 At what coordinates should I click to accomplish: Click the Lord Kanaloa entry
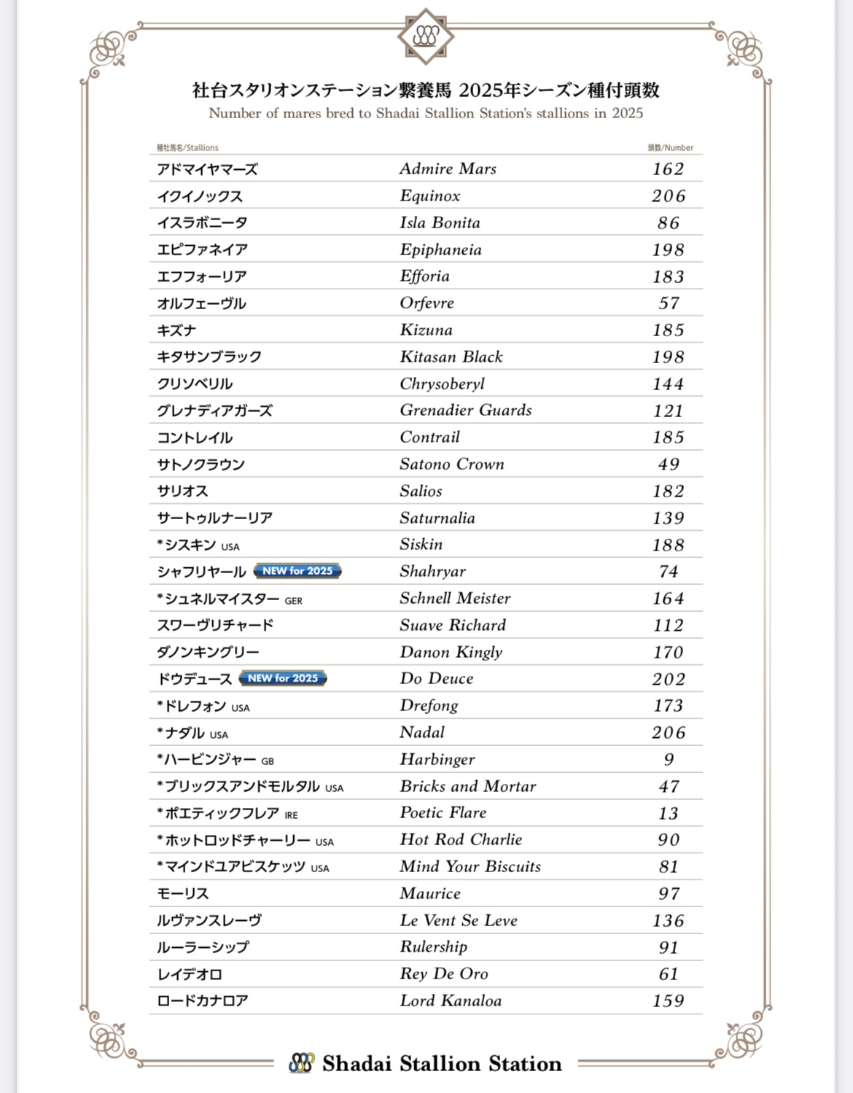click(451, 1000)
